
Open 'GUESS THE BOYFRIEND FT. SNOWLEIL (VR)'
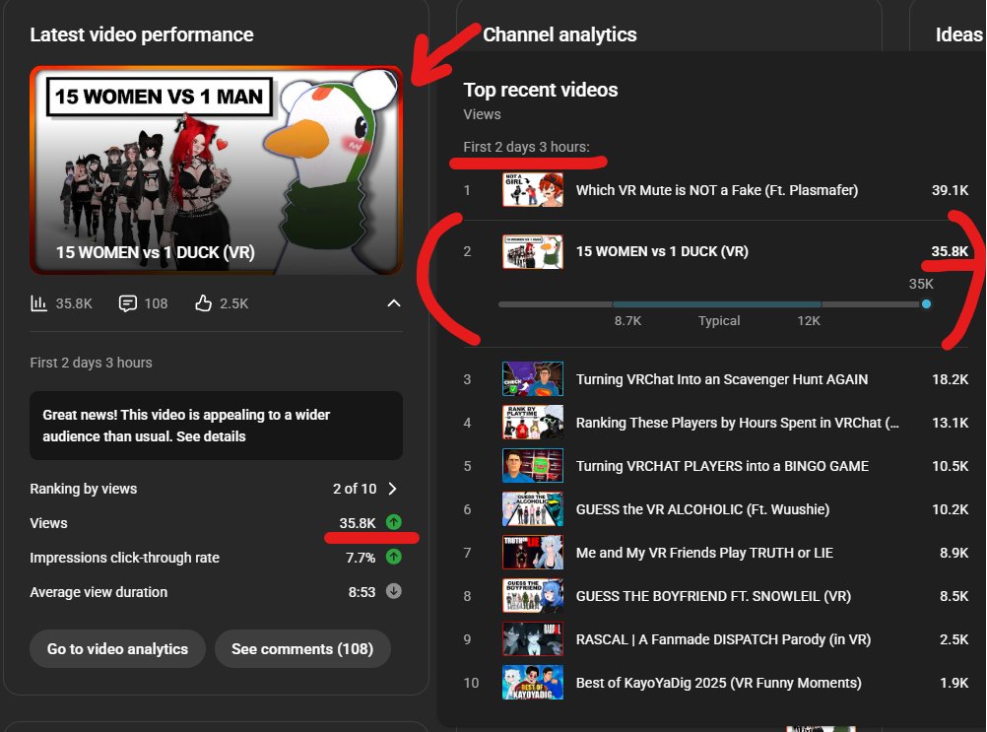tap(713, 596)
